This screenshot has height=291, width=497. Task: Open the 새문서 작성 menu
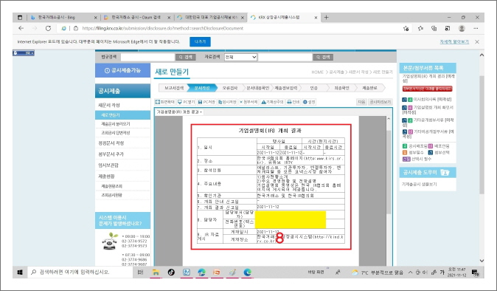108,105
